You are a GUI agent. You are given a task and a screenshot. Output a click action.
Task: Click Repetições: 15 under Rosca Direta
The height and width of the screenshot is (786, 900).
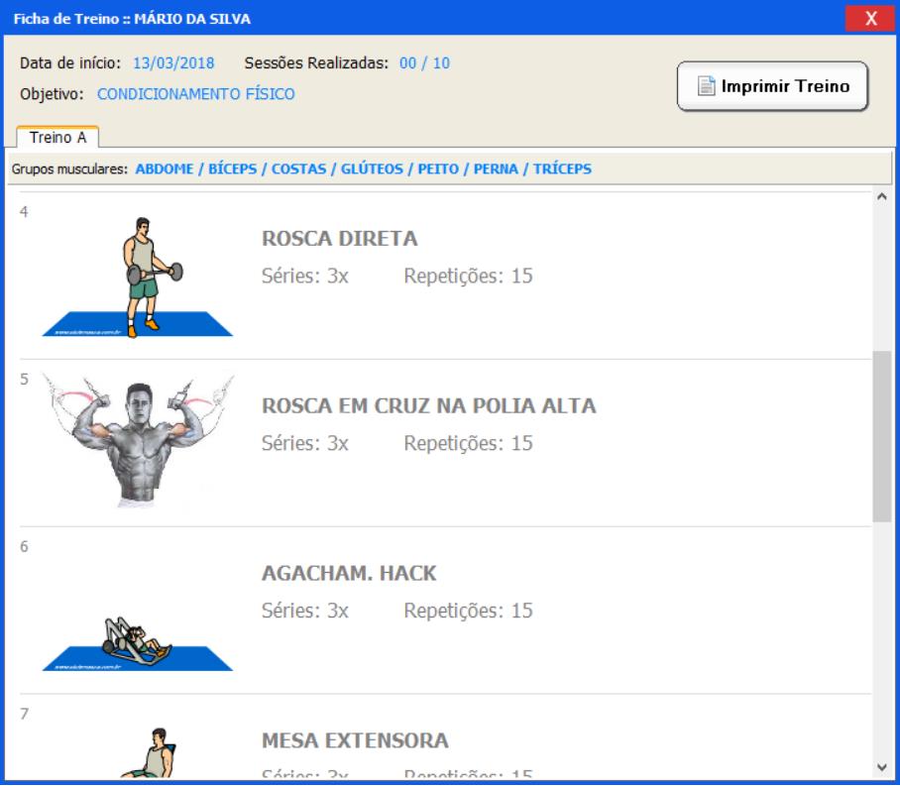pos(469,277)
